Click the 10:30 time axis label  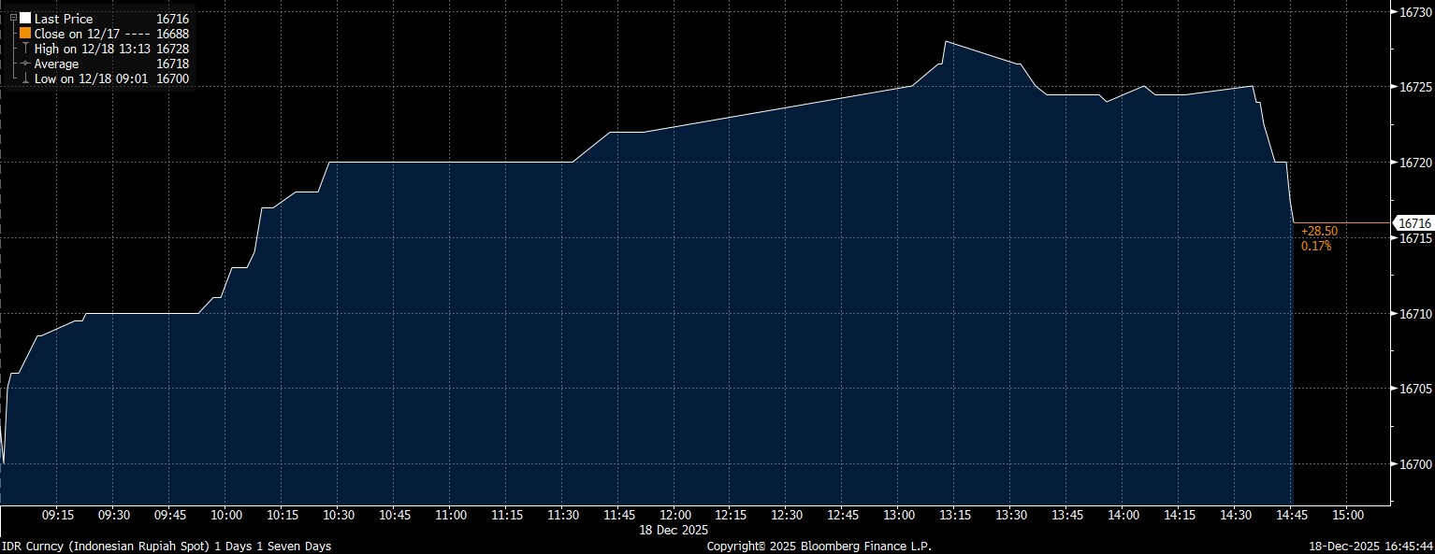339,515
